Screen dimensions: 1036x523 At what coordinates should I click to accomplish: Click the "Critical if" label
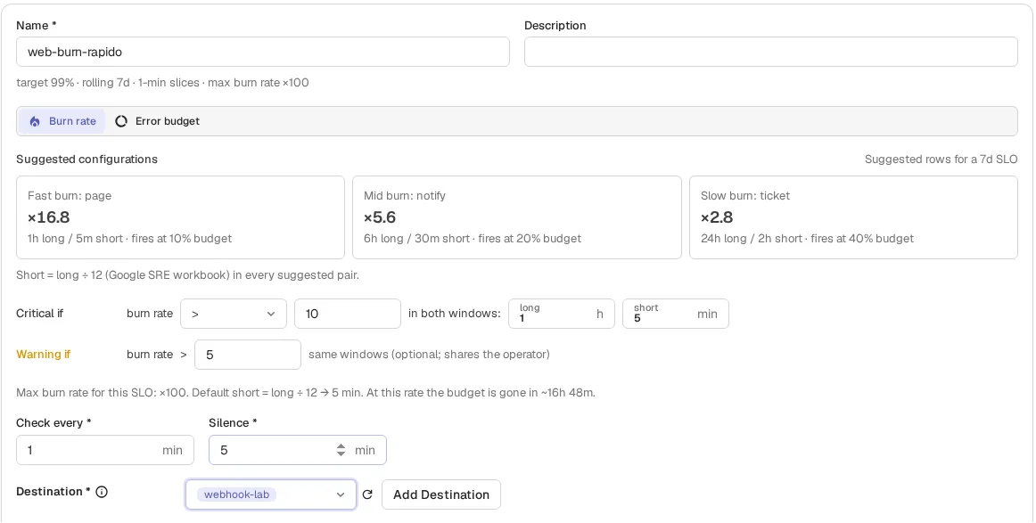(39, 314)
